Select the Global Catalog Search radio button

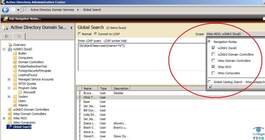pos(209,82)
